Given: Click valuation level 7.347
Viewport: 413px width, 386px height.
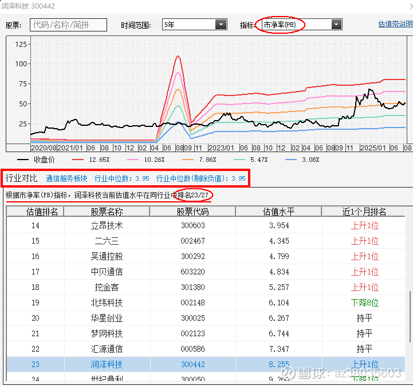Looking at the screenshot, I should (279, 349).
